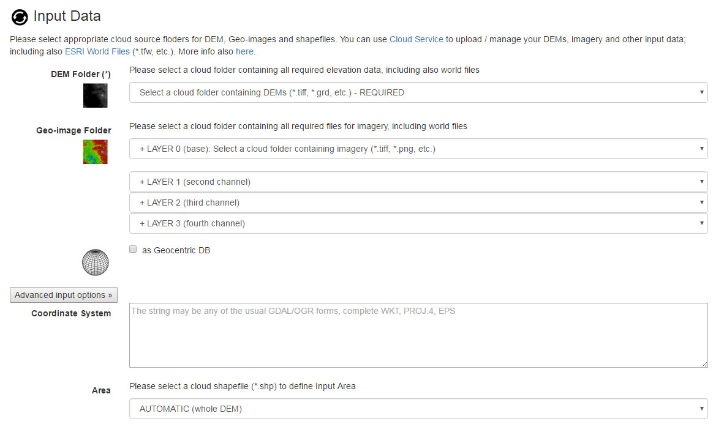This screenshot has width=724, height=446.
Task: Expand the LAYER 2 (third channel) dropdown
Action: point(418,203)
